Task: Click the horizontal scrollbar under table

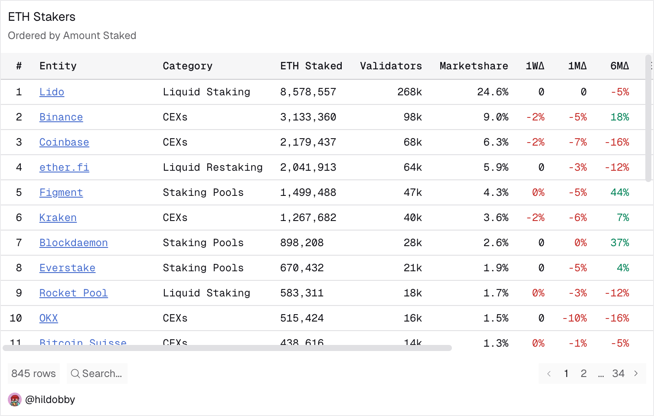Action: click(227, 348)
